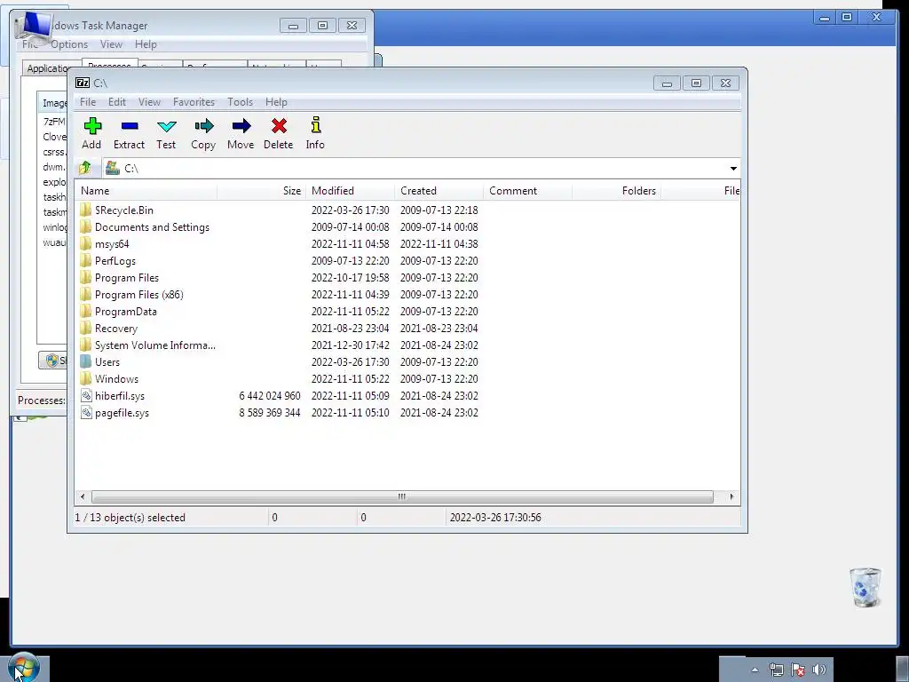Click the Users folder icon
This screenshot has height=682, width=909.
[86, 361]
